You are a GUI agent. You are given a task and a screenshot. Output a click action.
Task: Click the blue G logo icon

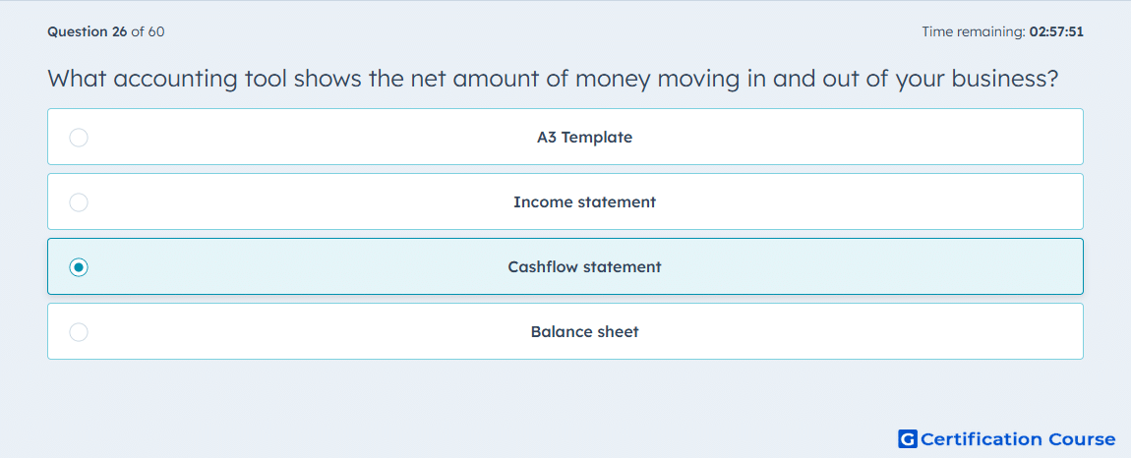click(908, 438)
